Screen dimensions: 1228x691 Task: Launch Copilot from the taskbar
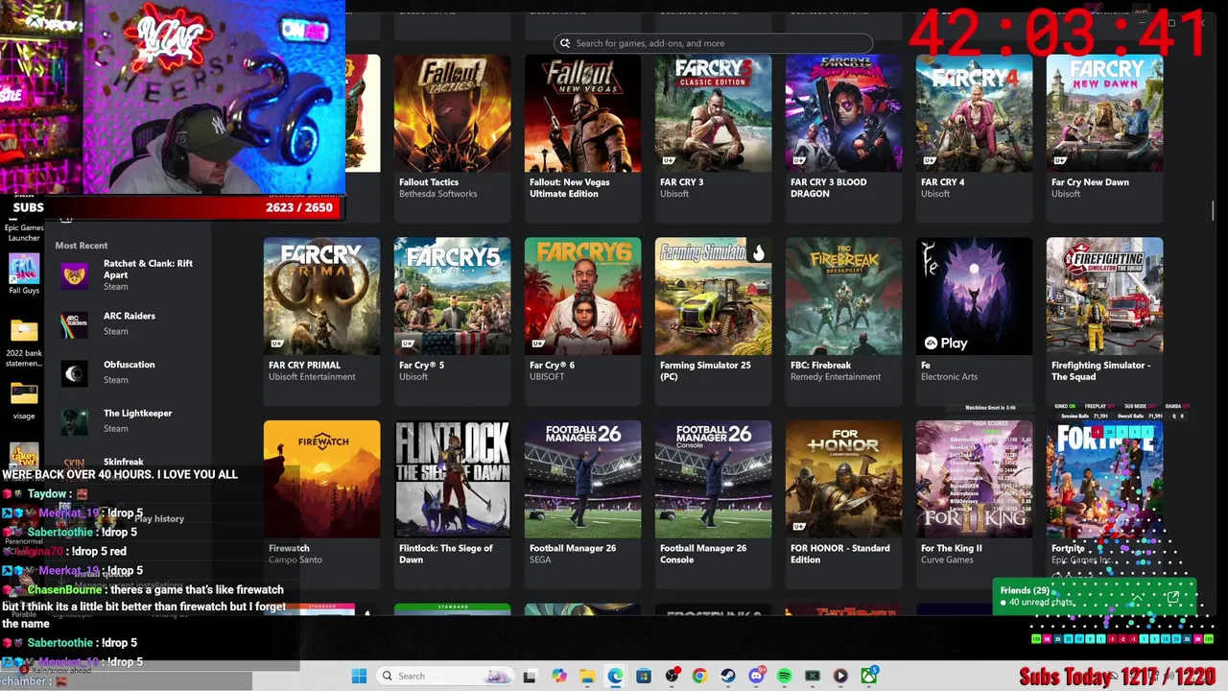559,676
